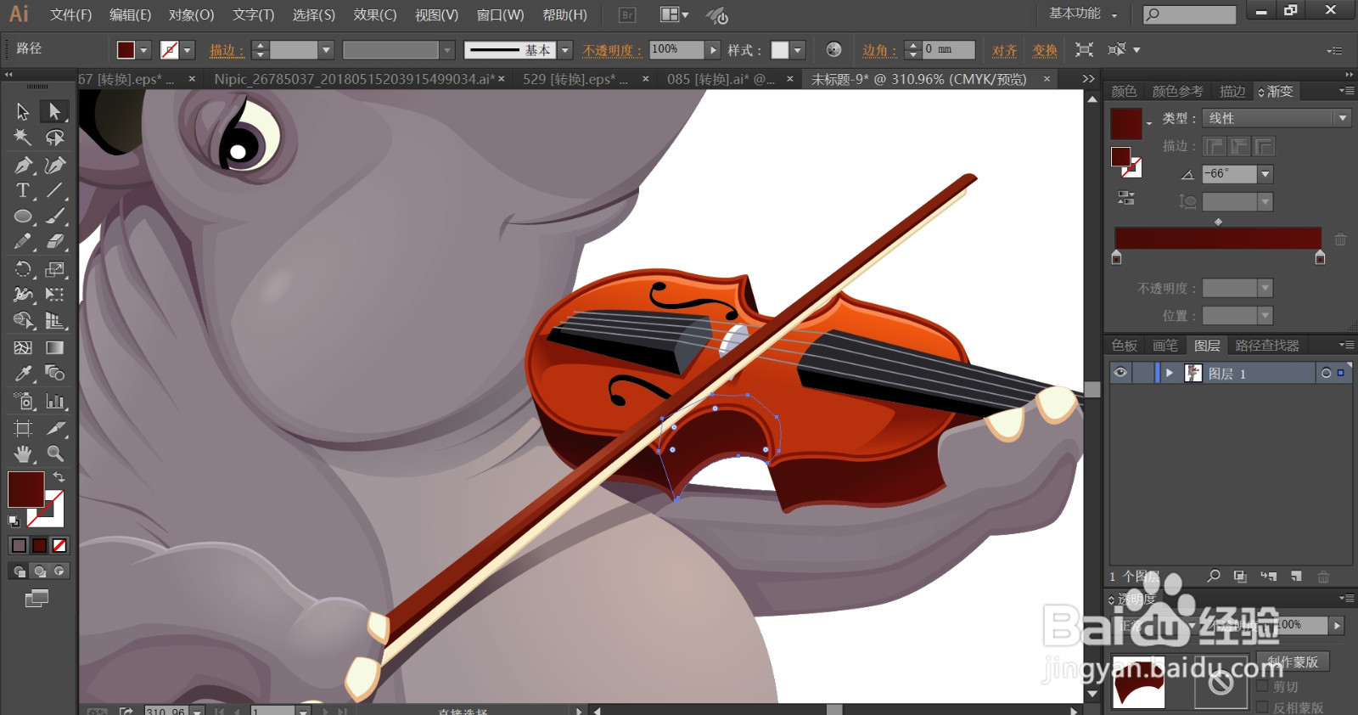1358x715 pixels.
Task: Click the 描边 link in control bar
Action: tap(226, 51)
